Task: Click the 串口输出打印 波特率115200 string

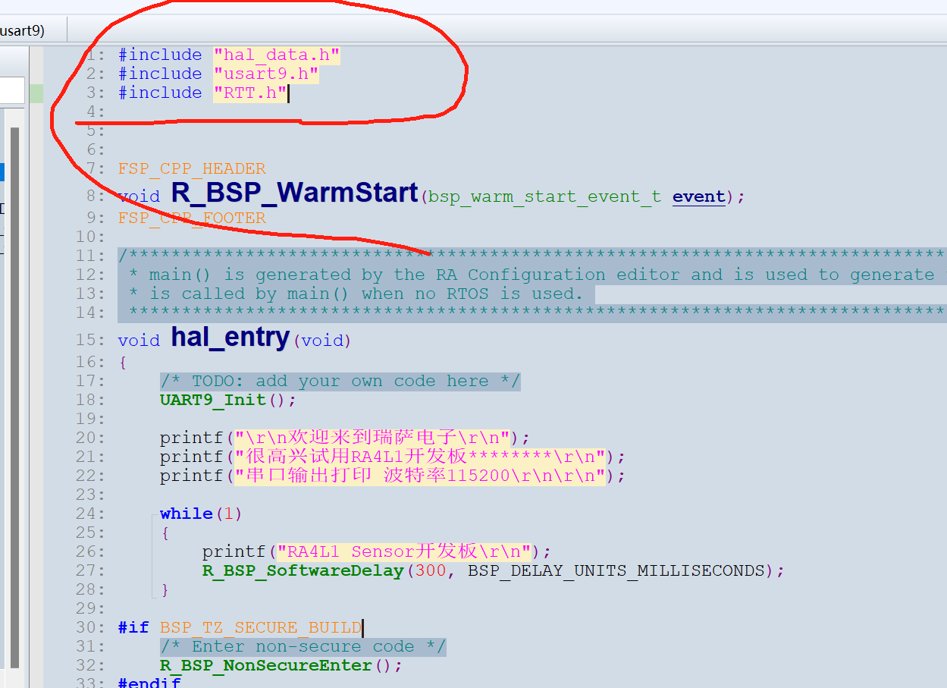Action: (420, 476)
